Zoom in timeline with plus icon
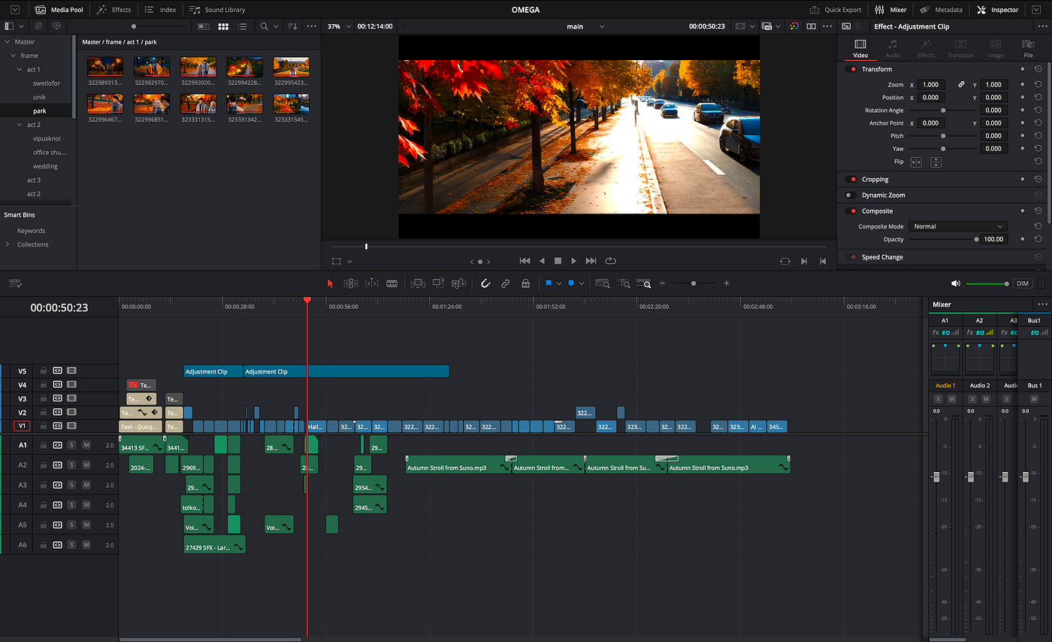Screen dimensions: 1052x642 click(726, 283)
